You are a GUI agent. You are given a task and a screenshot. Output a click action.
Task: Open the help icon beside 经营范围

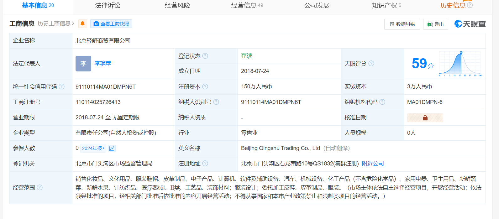(x=39, y=187)
